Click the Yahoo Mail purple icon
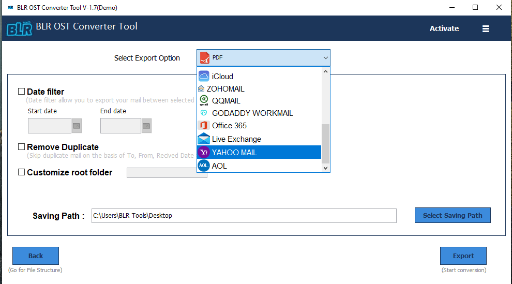The height and width of the screenshot is (284, 512). point(204,152)
